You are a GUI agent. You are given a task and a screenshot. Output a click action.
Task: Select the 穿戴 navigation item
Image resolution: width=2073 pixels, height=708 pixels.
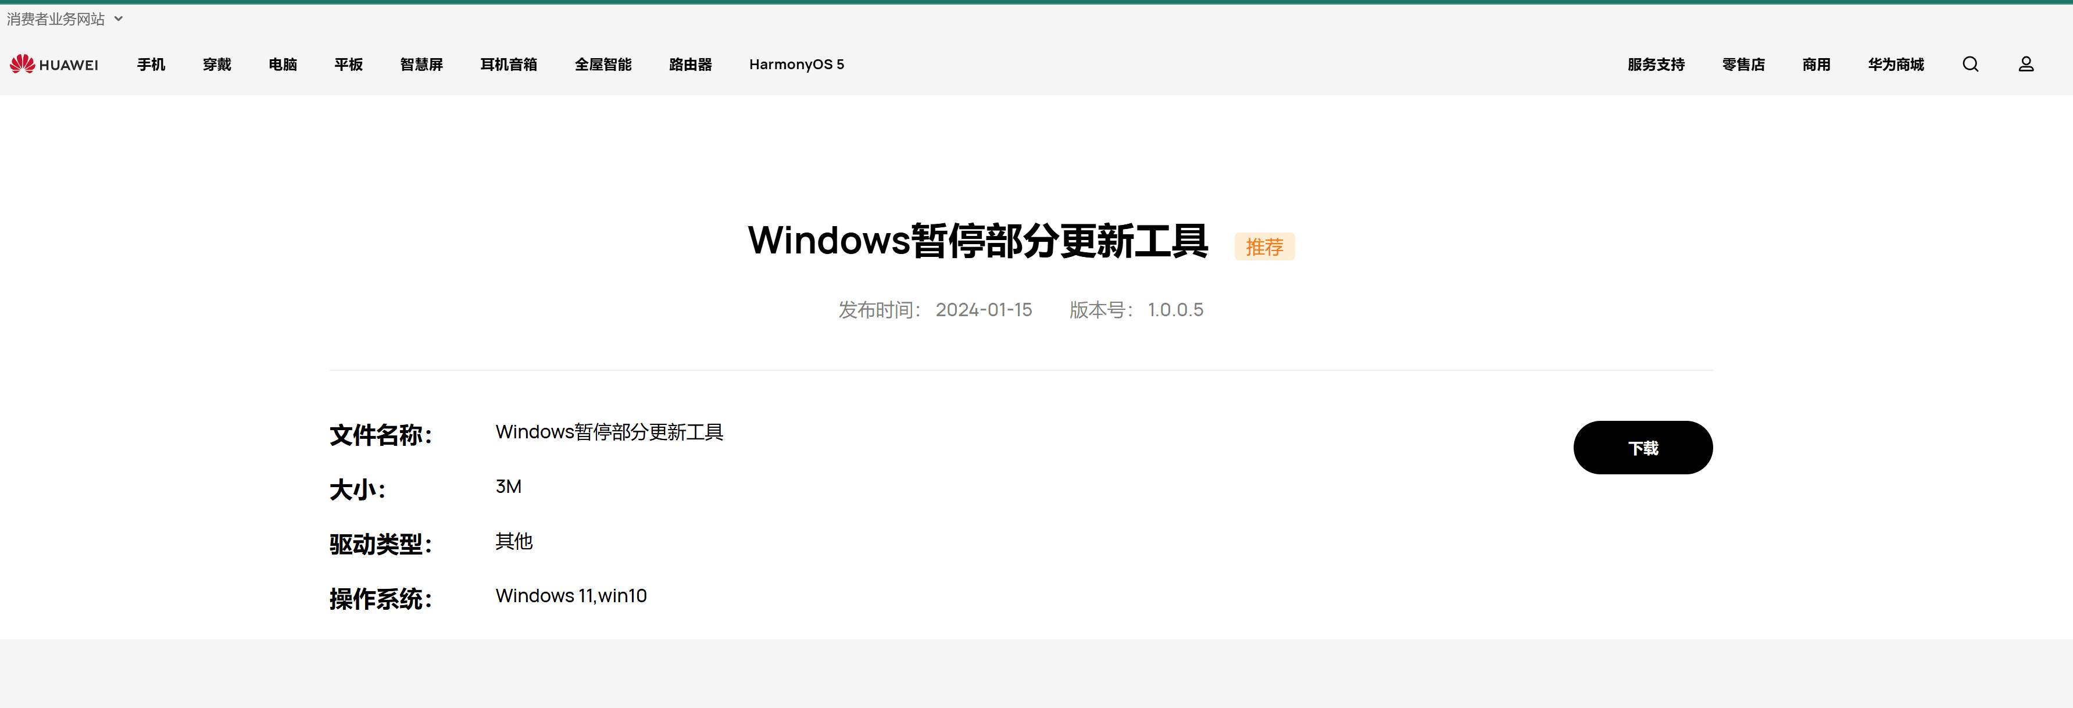pyautogui.click(x=216, y=65)
